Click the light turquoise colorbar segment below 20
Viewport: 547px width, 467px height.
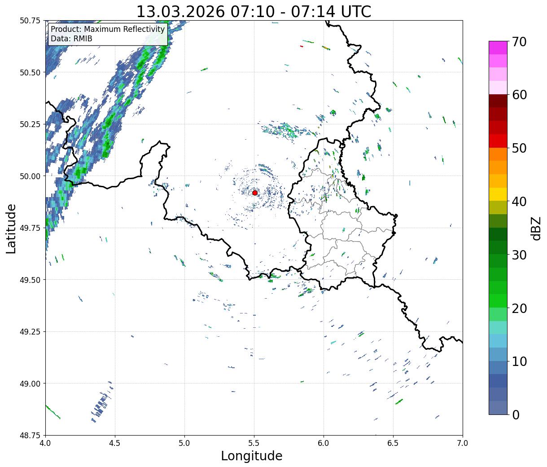498,328
